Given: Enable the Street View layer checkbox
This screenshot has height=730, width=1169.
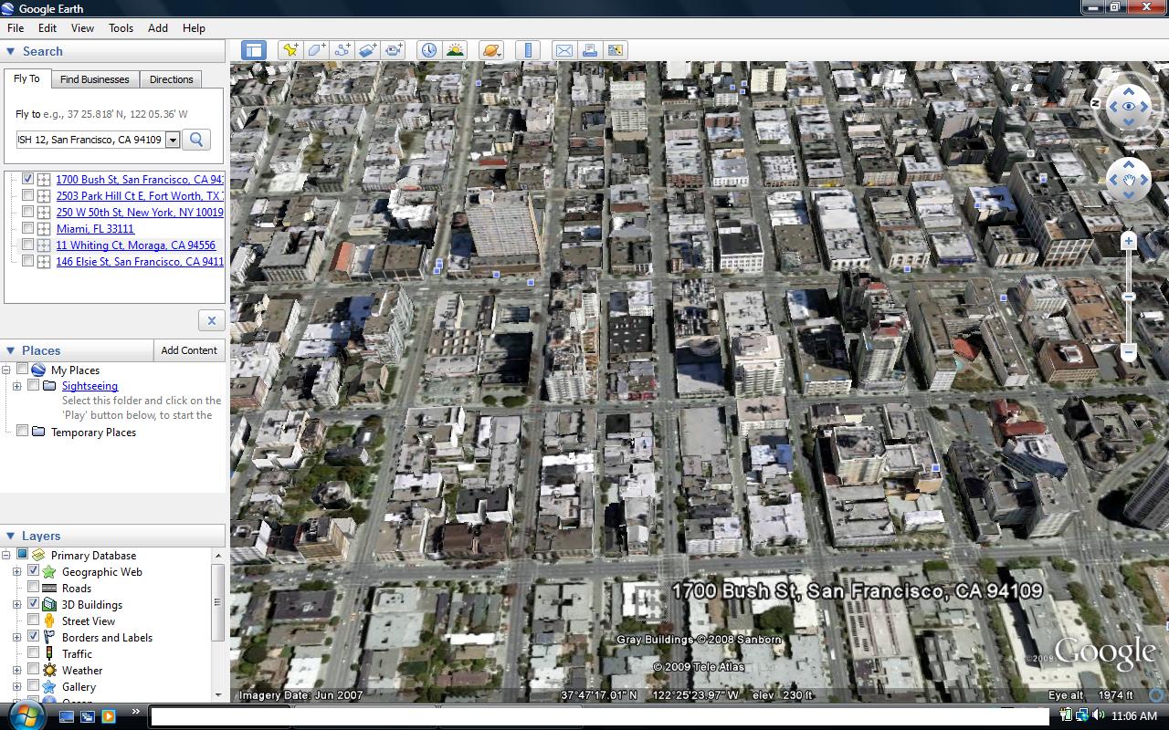Looking at the screenshot, I should click(x=34, y=620).
